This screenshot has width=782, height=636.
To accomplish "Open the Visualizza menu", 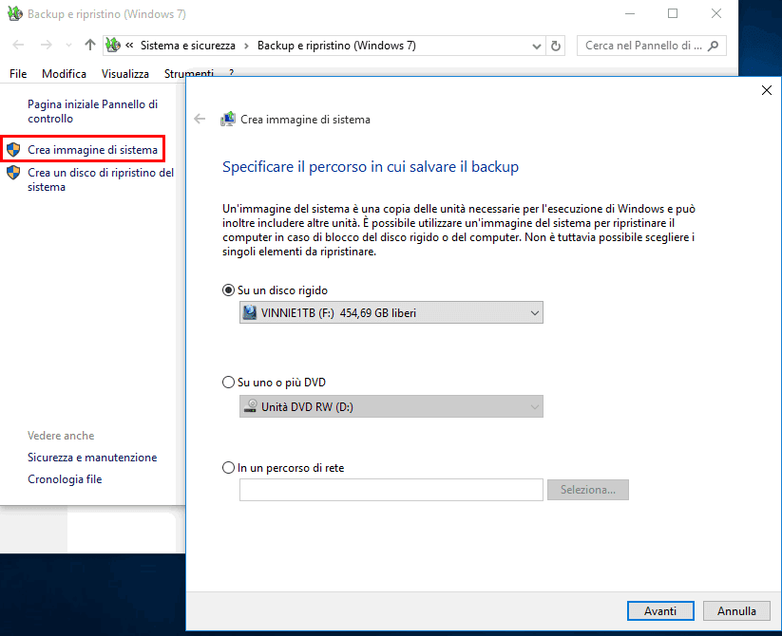I will pyautogui.click(x=125, y=74).
